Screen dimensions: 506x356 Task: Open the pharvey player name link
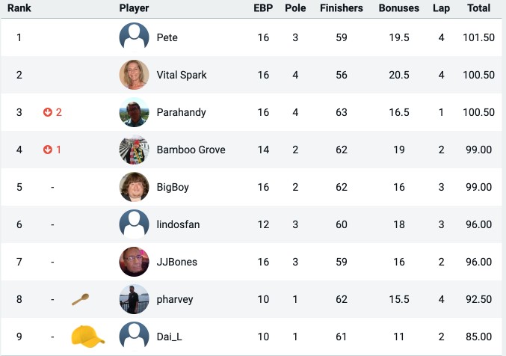click(x=175, y=299)
